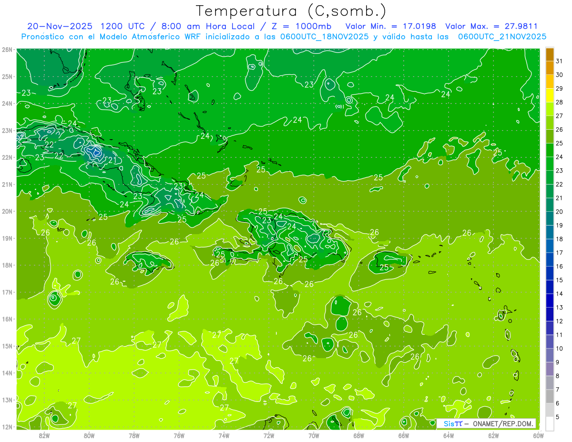Viewport: 572px width, 442px height.
Task: Click the "20N" latitude label
Action: tap(7, 211)
